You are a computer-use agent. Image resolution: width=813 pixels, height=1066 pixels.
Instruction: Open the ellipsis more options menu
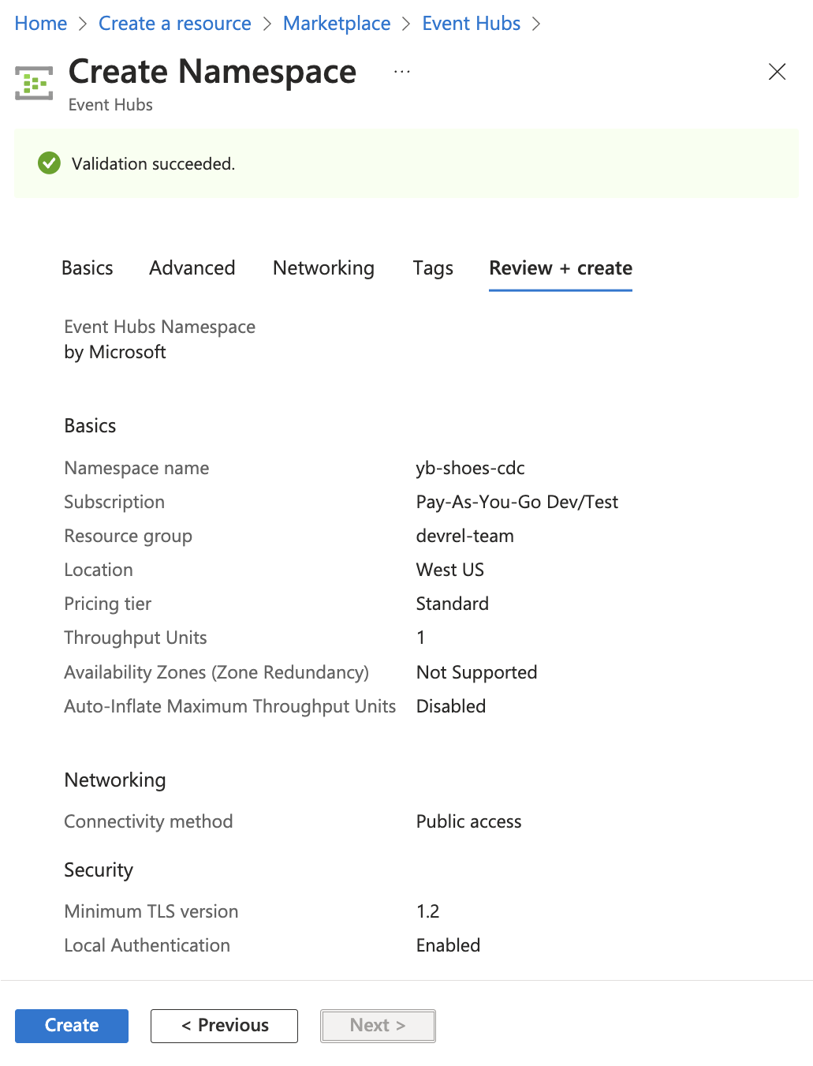tap(402, 71)
